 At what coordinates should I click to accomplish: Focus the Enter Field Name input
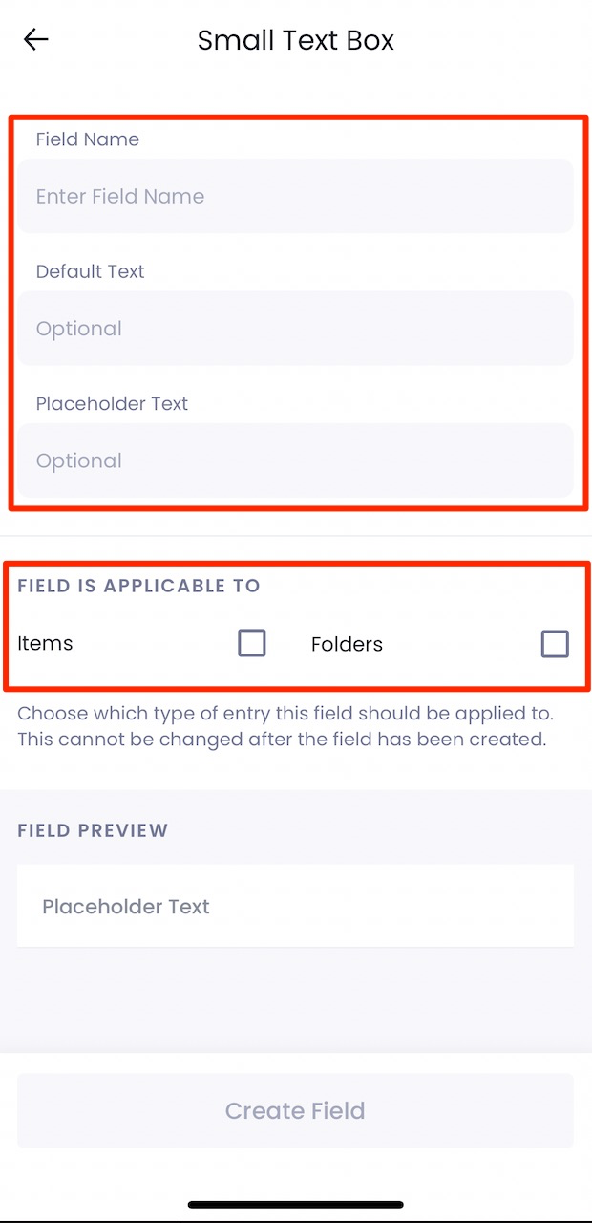(295, 197)
